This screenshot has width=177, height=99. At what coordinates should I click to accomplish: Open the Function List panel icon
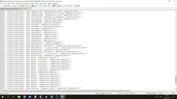pos(61,6)
